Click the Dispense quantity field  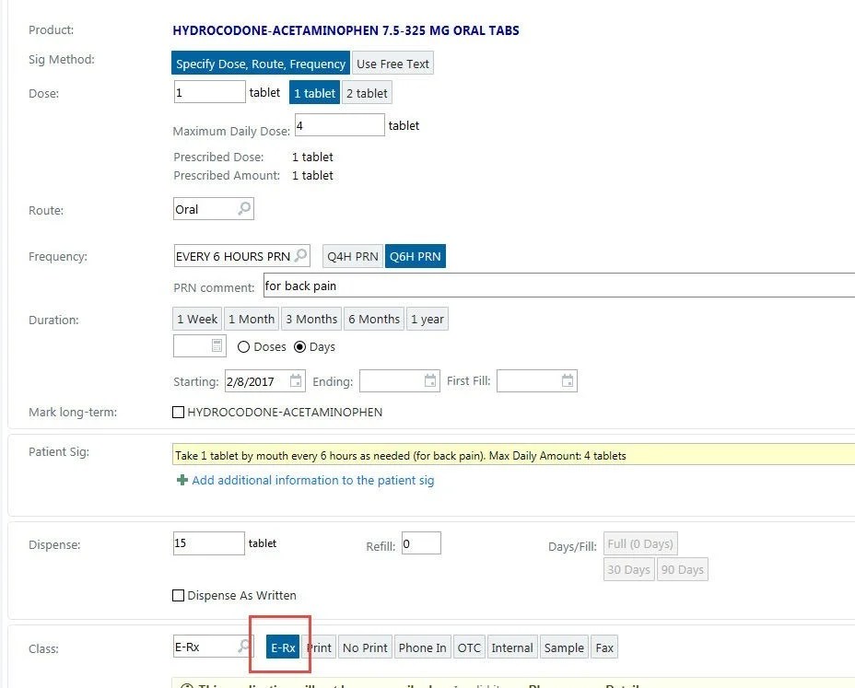click(x=209, y=543)
